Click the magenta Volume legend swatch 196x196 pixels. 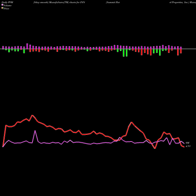click(x=2, y=5)
